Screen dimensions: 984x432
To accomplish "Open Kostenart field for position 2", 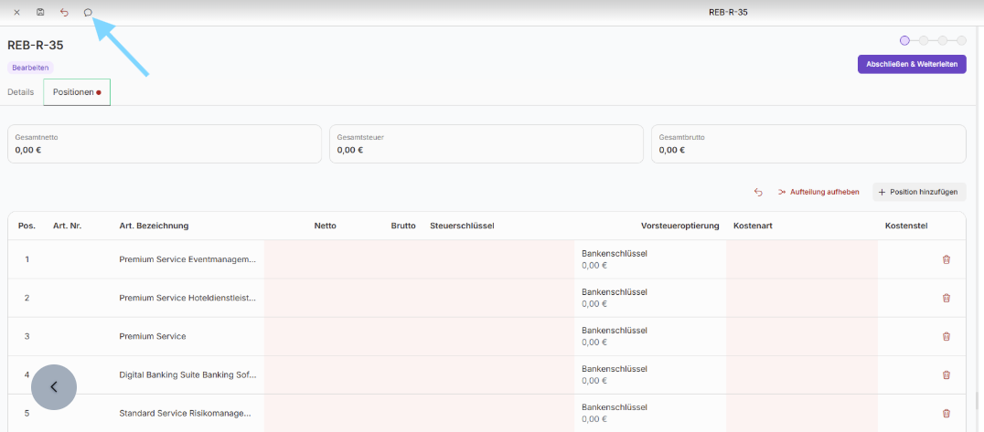I will [800, 298].
